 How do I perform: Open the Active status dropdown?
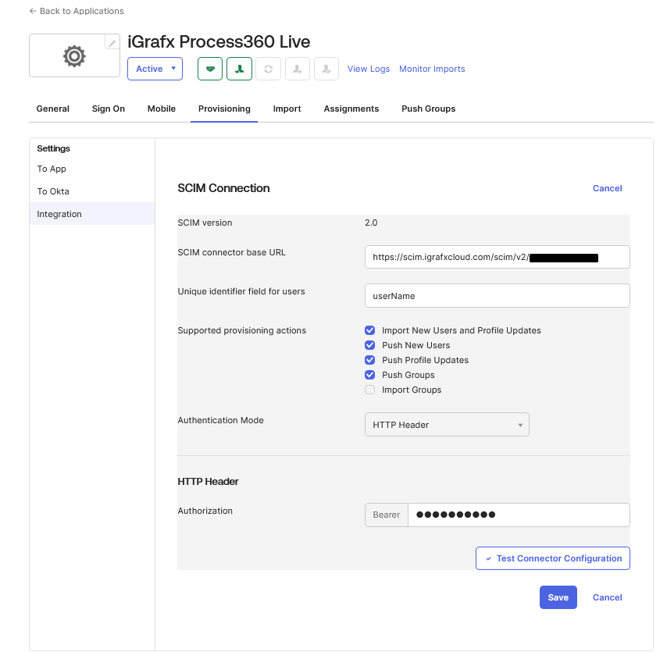click(155, 69)
